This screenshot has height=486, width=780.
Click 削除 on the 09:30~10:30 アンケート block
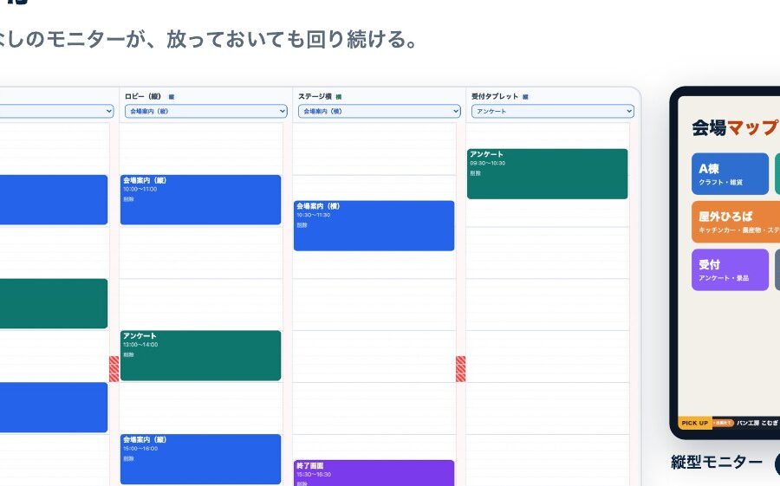click(475, 173)
